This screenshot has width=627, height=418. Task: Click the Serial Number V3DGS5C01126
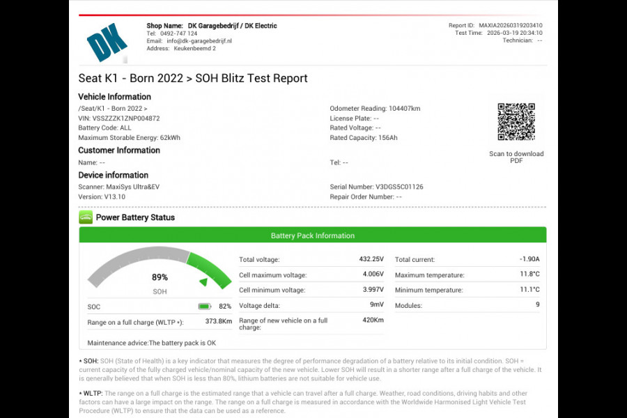click(x=399, y=187)
